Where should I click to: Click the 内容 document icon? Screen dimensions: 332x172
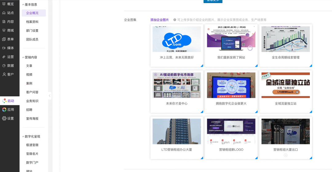(x=4, y=22)
